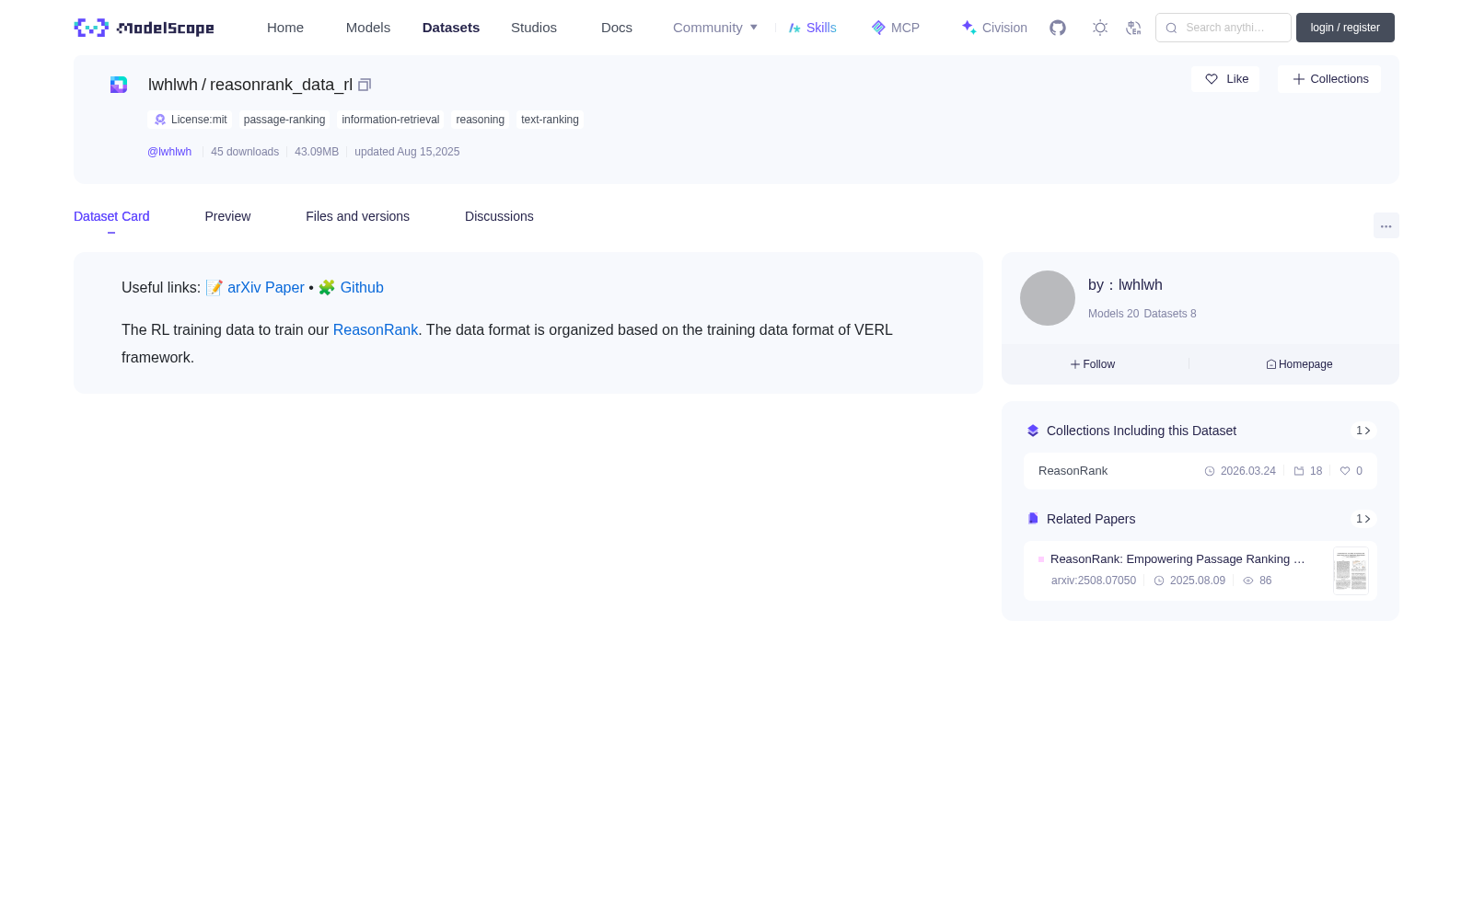The image size is (1473, 920).
Task: Click the @lwhlwh owner link
Action: coord(169,152)
